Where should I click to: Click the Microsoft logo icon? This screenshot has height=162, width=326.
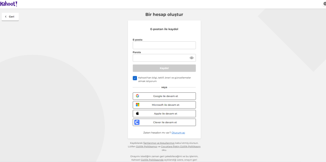click(x=138, y=105)
